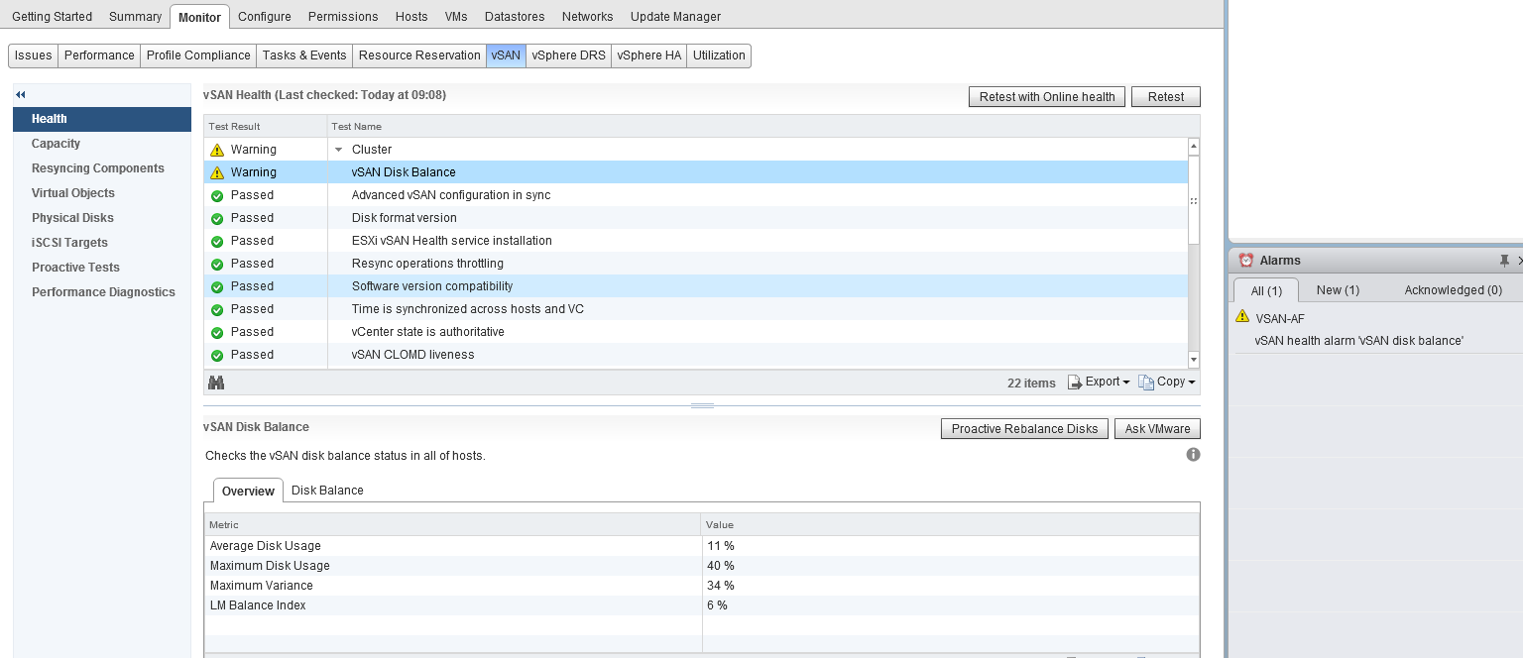Click the pin icon in Alarms panel

click(x=1504, y=260)
